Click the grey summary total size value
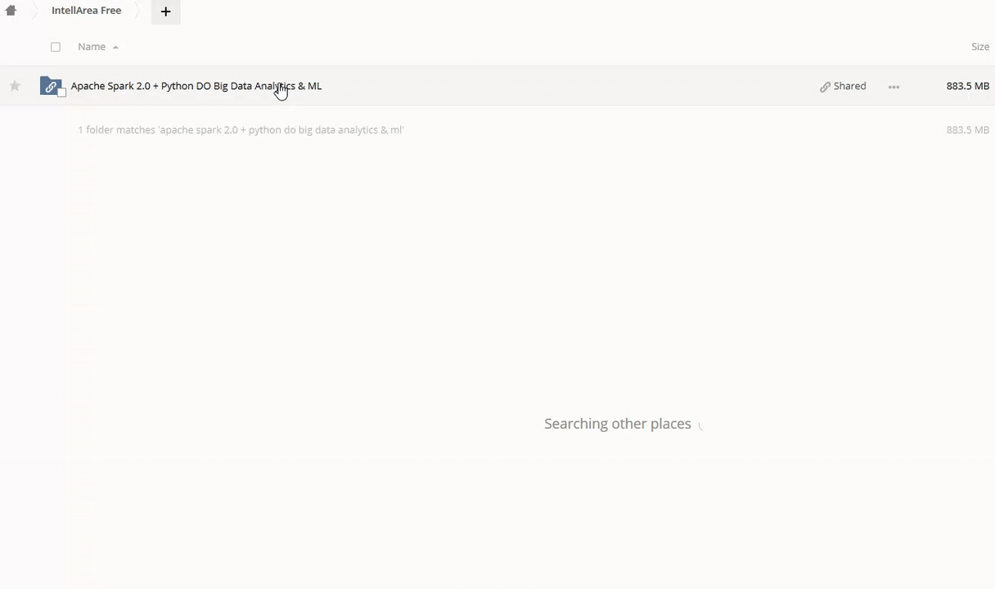The image size is (995, 589). pos(967,130)
